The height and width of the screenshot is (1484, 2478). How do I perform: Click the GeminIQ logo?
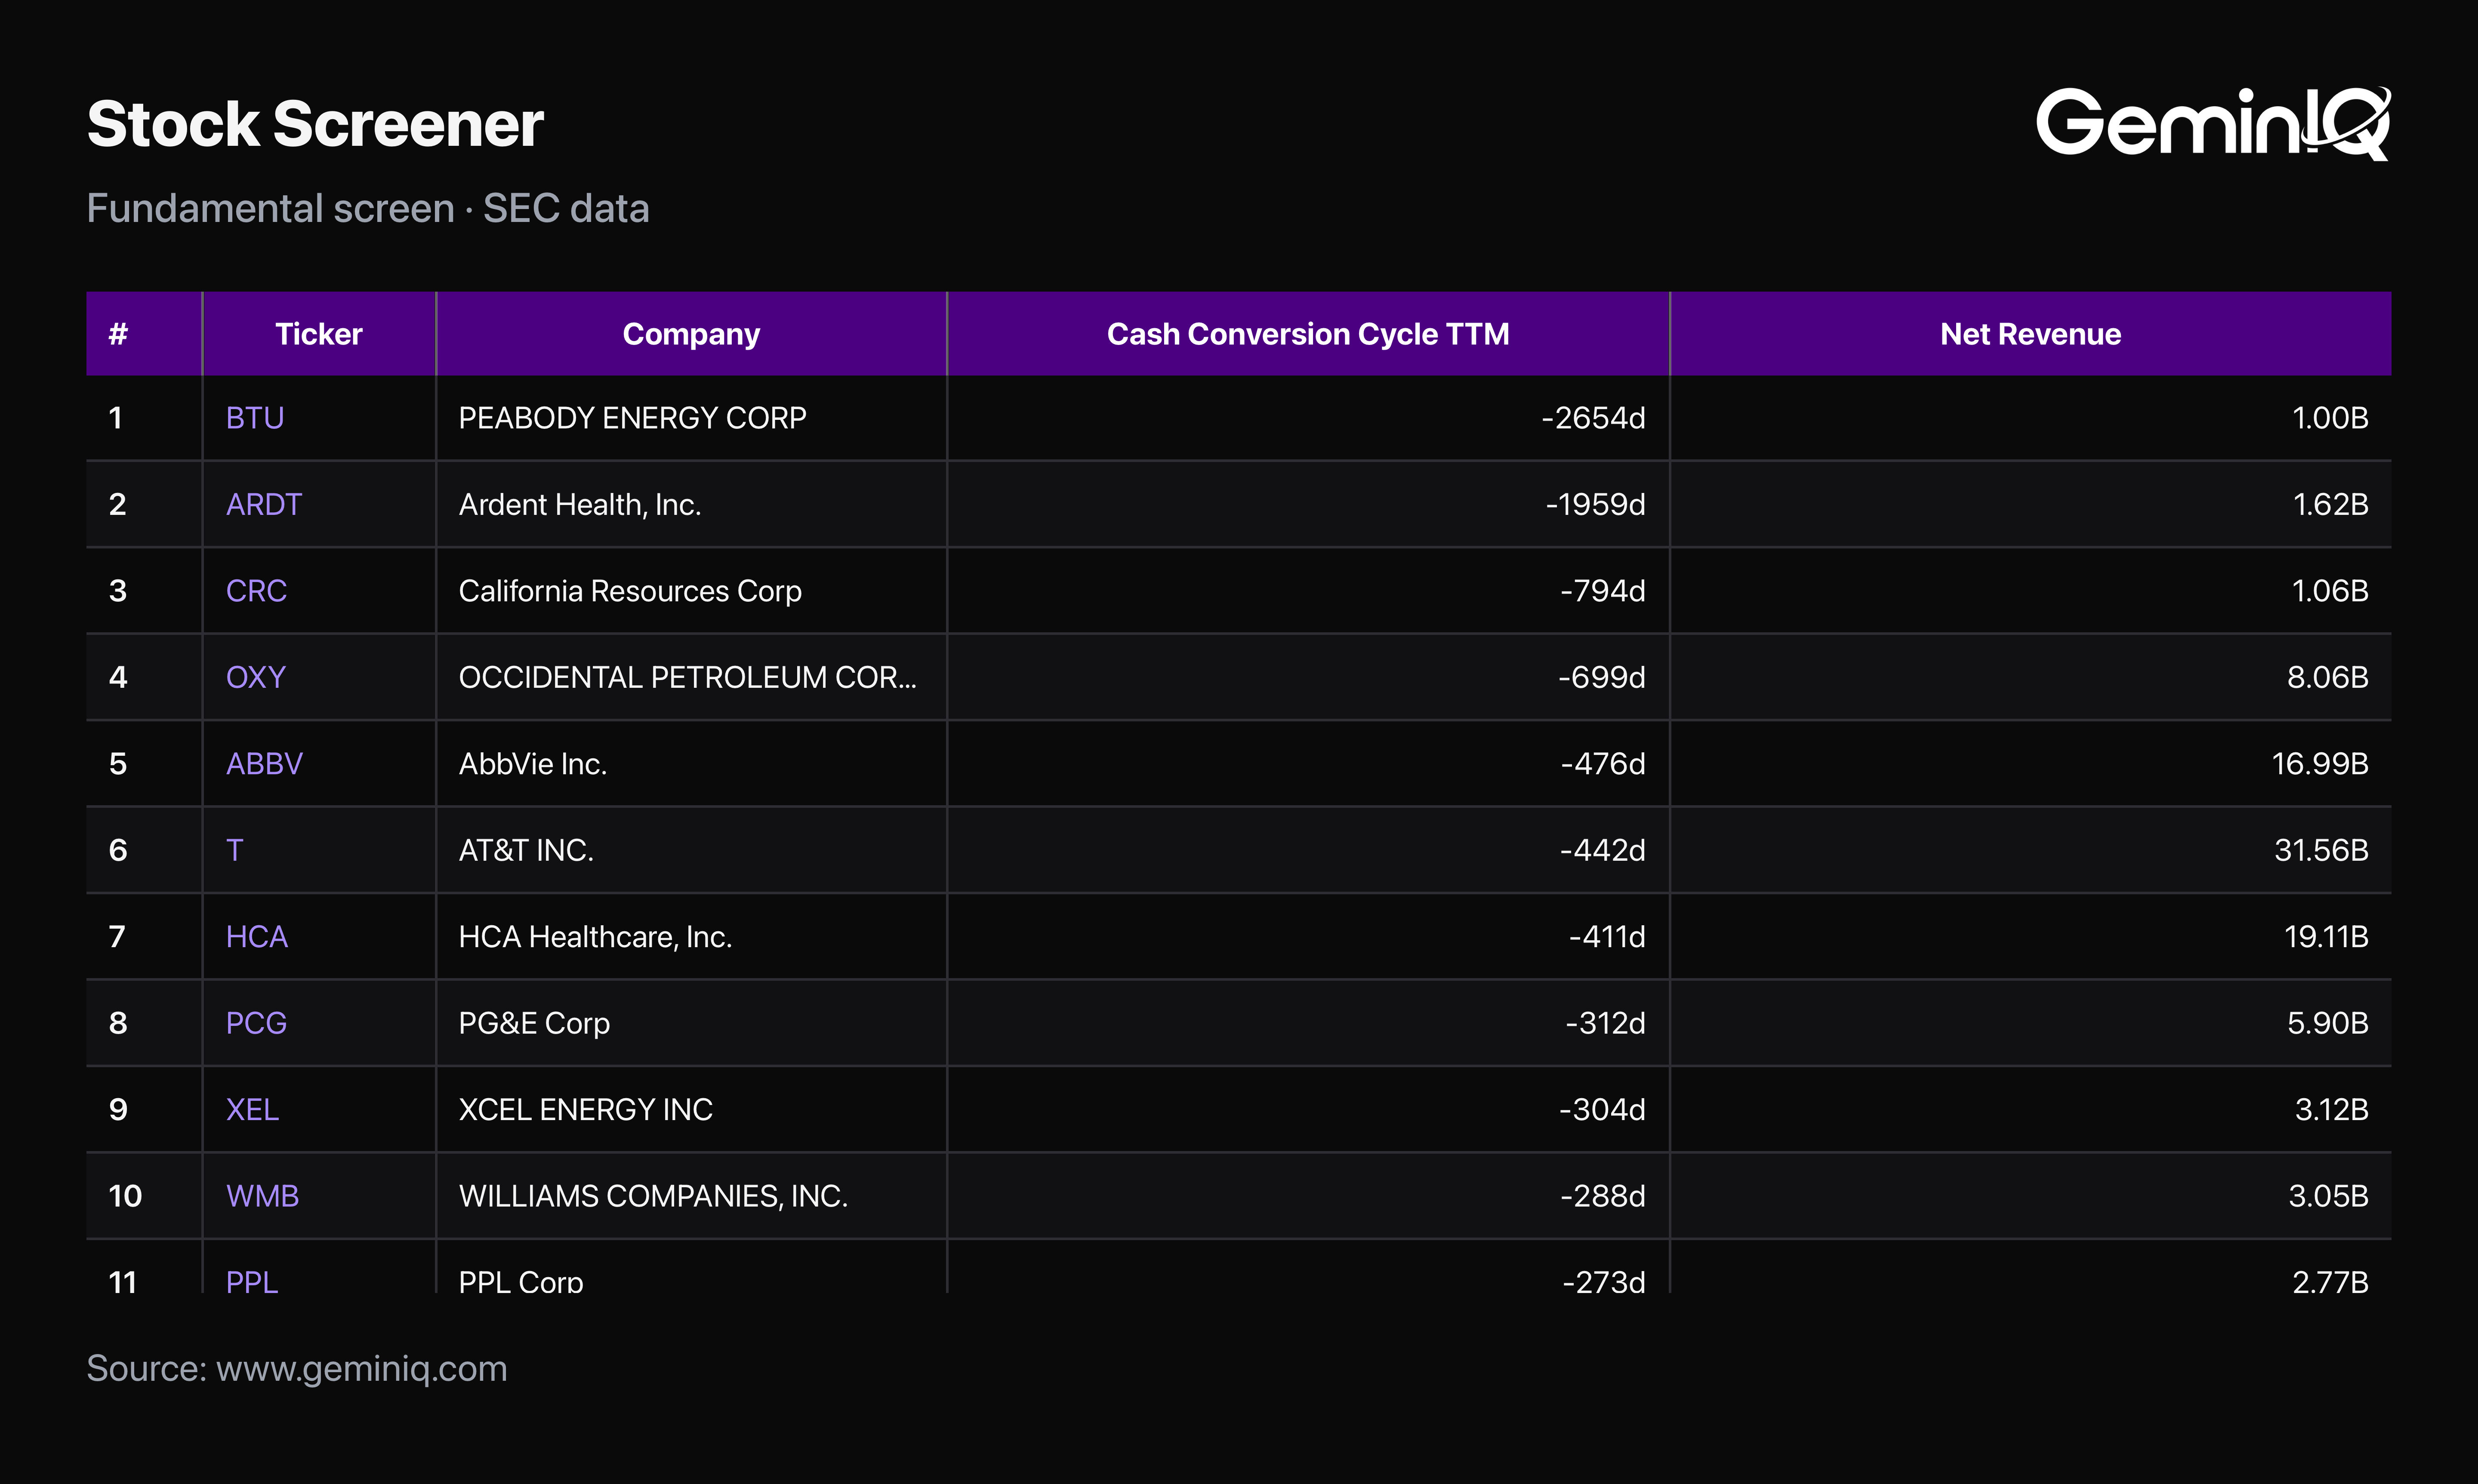pyautogui.click(x=2213, y=123)
